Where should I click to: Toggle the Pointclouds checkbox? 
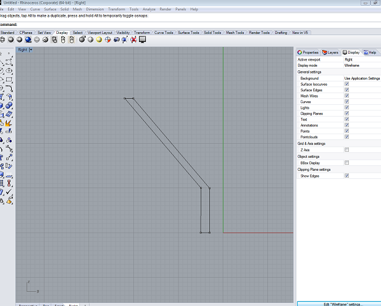[347, 137]
